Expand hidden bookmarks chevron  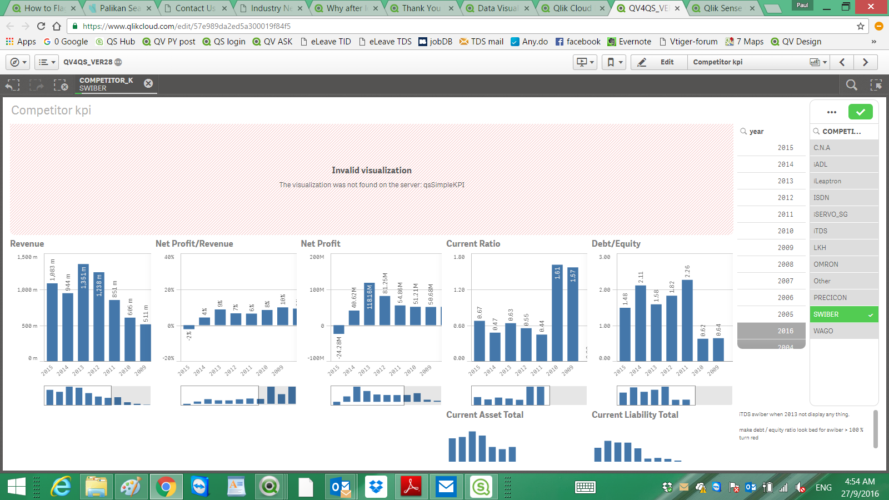point(873,42)
